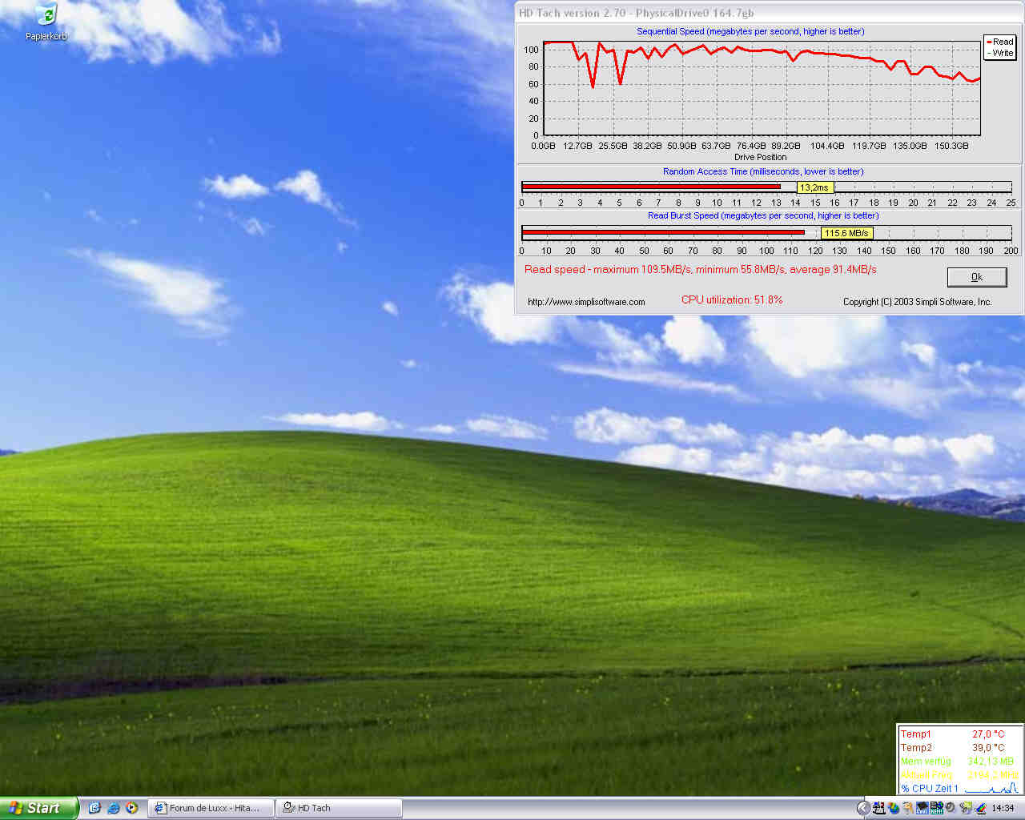This screenshot has width=1025, height=820.
Task: Click the colorful globe tray icon
Action: [x=894, y=808]
